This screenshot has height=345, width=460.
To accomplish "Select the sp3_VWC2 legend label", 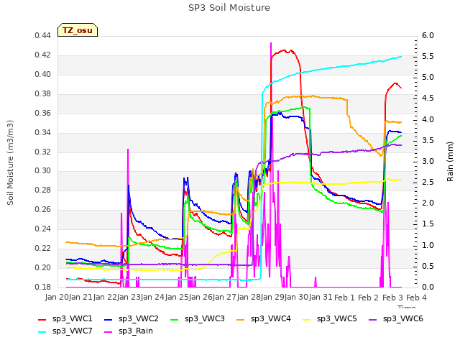I will pos(139,319).
